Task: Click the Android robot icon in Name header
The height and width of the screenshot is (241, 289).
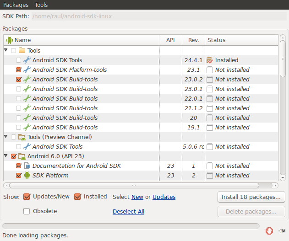Action: click(10, 40)
